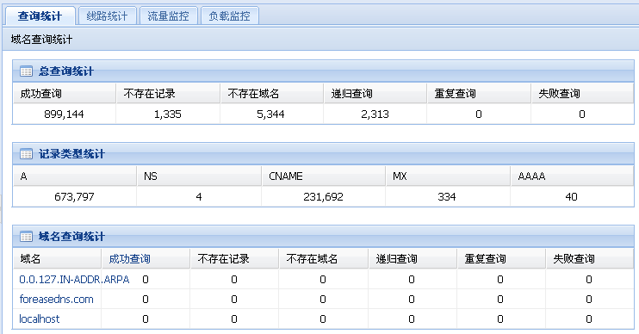Click the 递归查询 header in total statistics
Viewport: 639px width, 334px height.
351,94
